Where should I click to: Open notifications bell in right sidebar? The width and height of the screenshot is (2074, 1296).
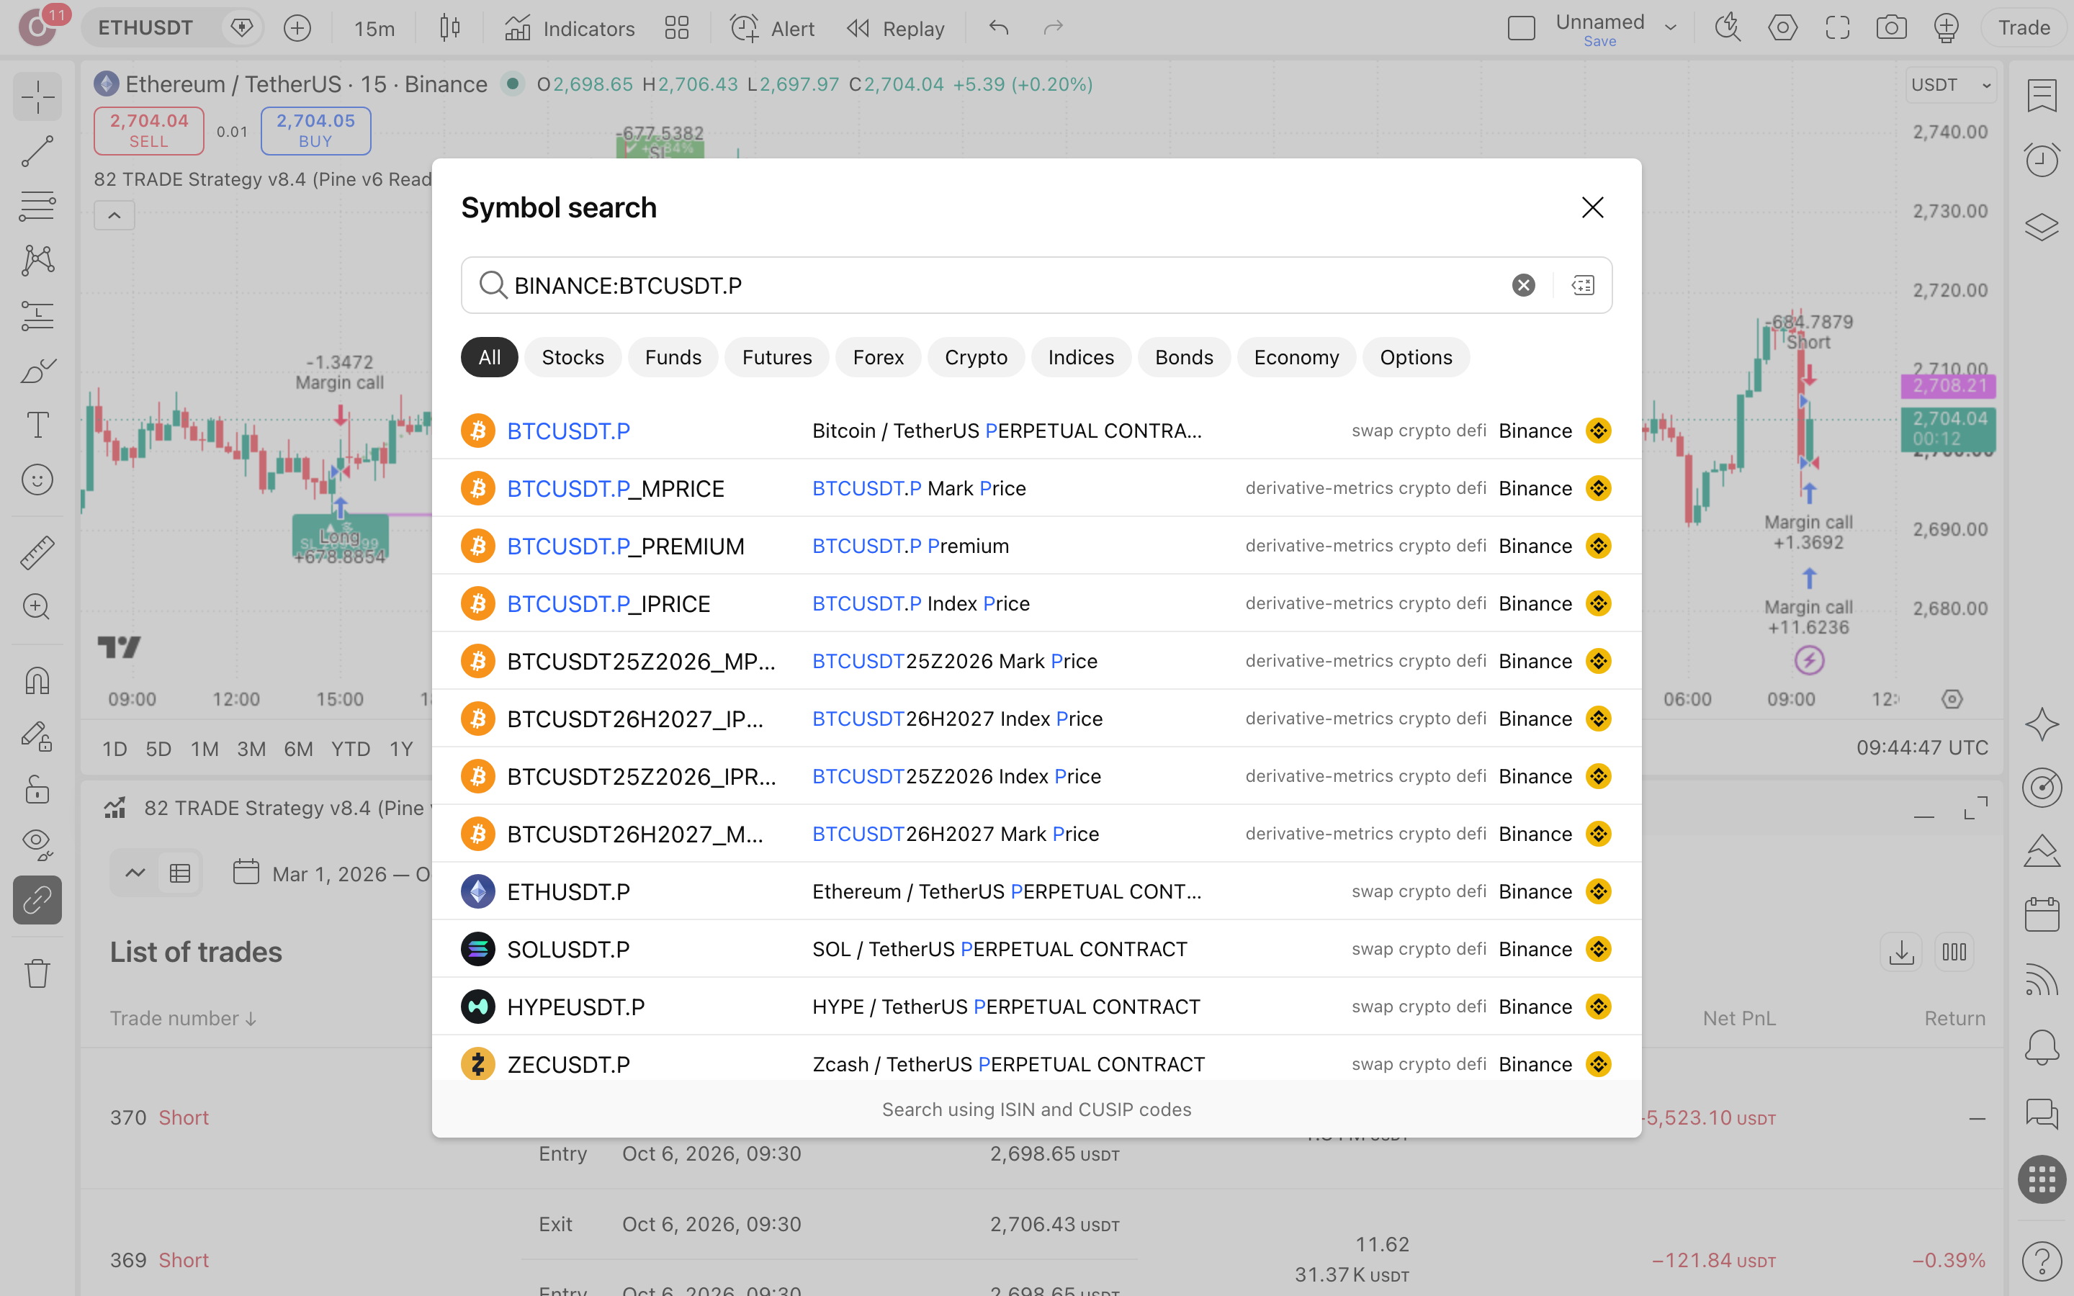click(x=2042, y=1048)
